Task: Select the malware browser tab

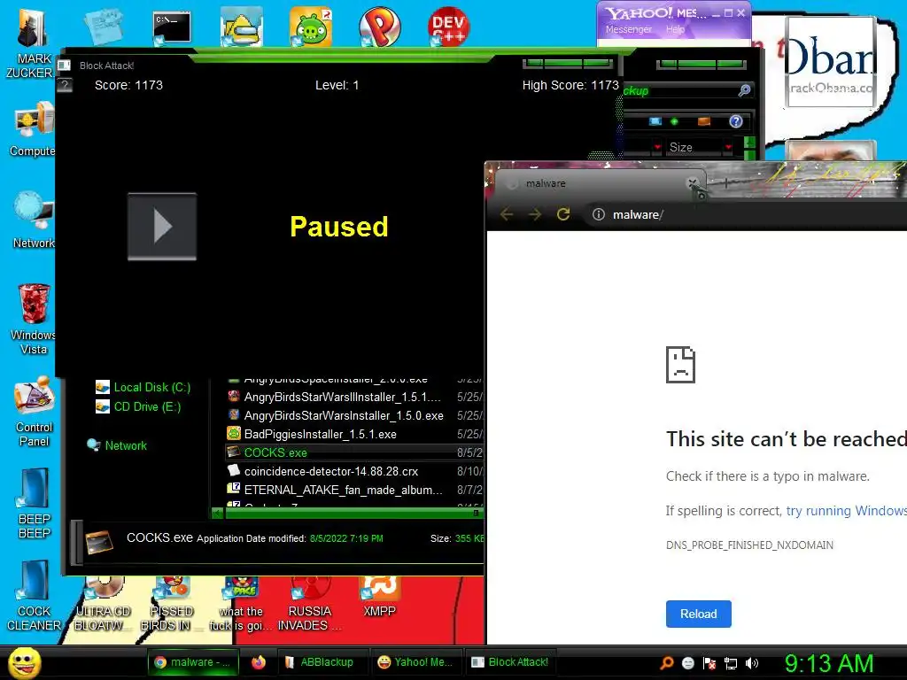Action: 596,183
